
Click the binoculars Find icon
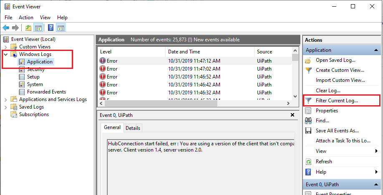click(x=308, y=121)
